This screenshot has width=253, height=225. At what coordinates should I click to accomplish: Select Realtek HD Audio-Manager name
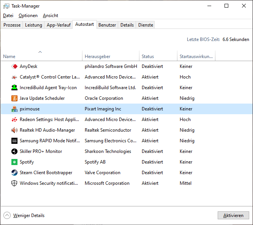pos(47,130)
